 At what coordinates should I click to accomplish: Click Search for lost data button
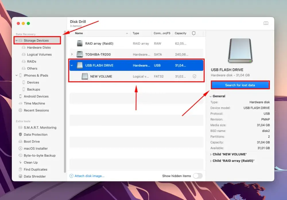[x=240, y=85]
